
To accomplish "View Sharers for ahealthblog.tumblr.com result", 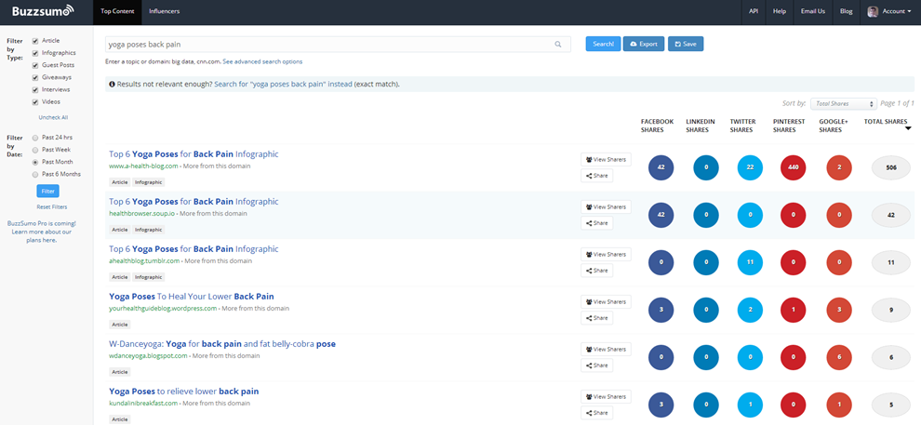I will click(606, 255).
